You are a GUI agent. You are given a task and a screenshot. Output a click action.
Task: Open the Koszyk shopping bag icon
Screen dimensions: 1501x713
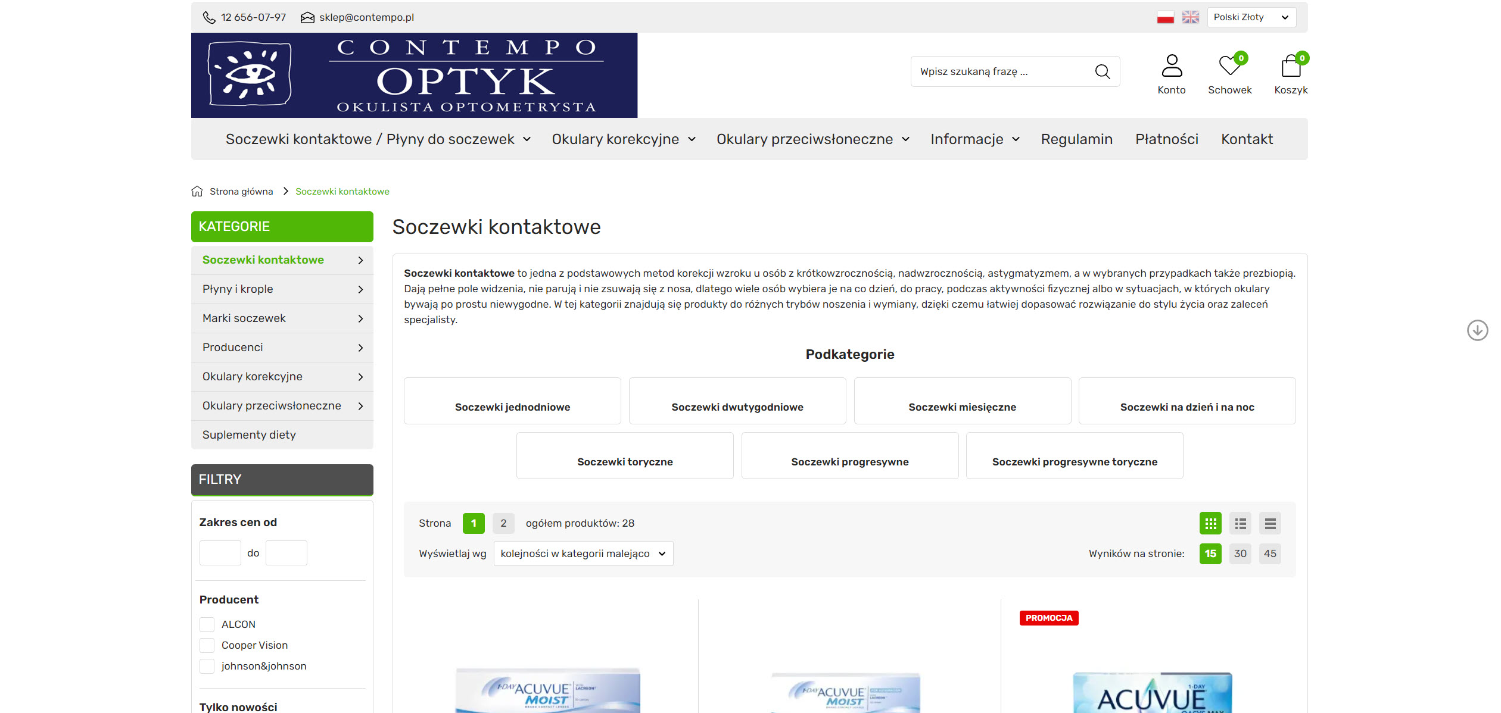[x=1291, y=65]
